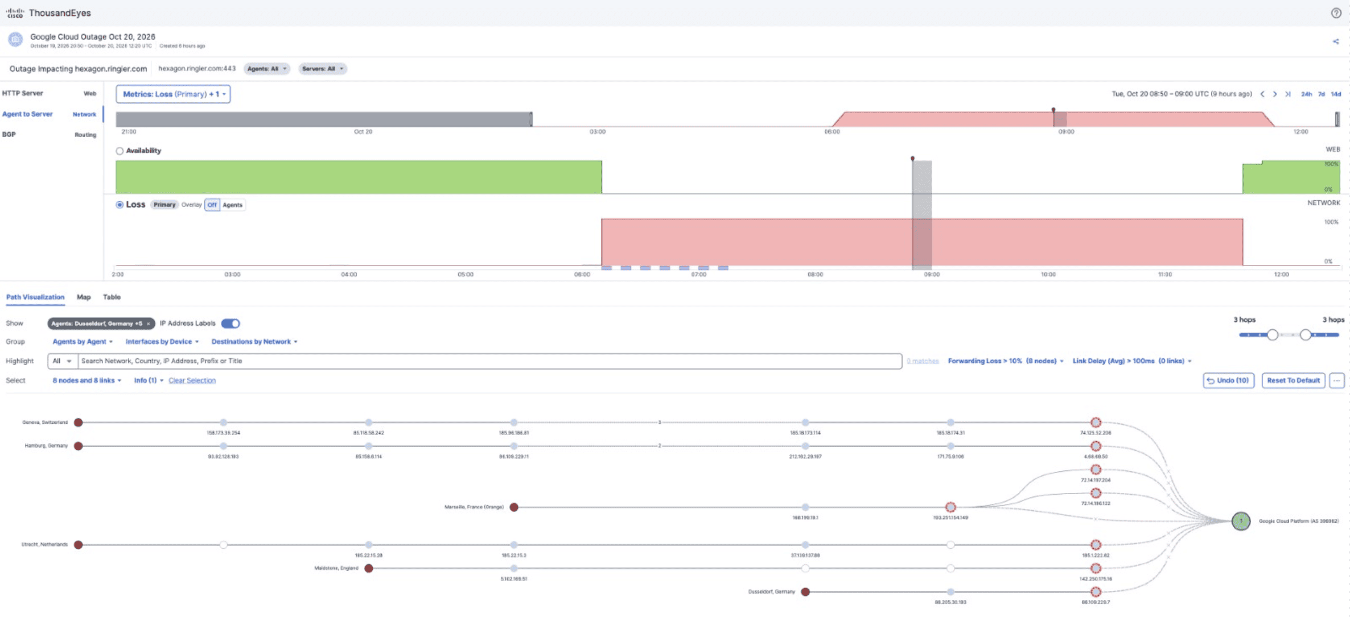Click the hop node 158.173.39.254
Image resolution: width=1350 pixels, height=621 pixels.
tap(224, 423)
